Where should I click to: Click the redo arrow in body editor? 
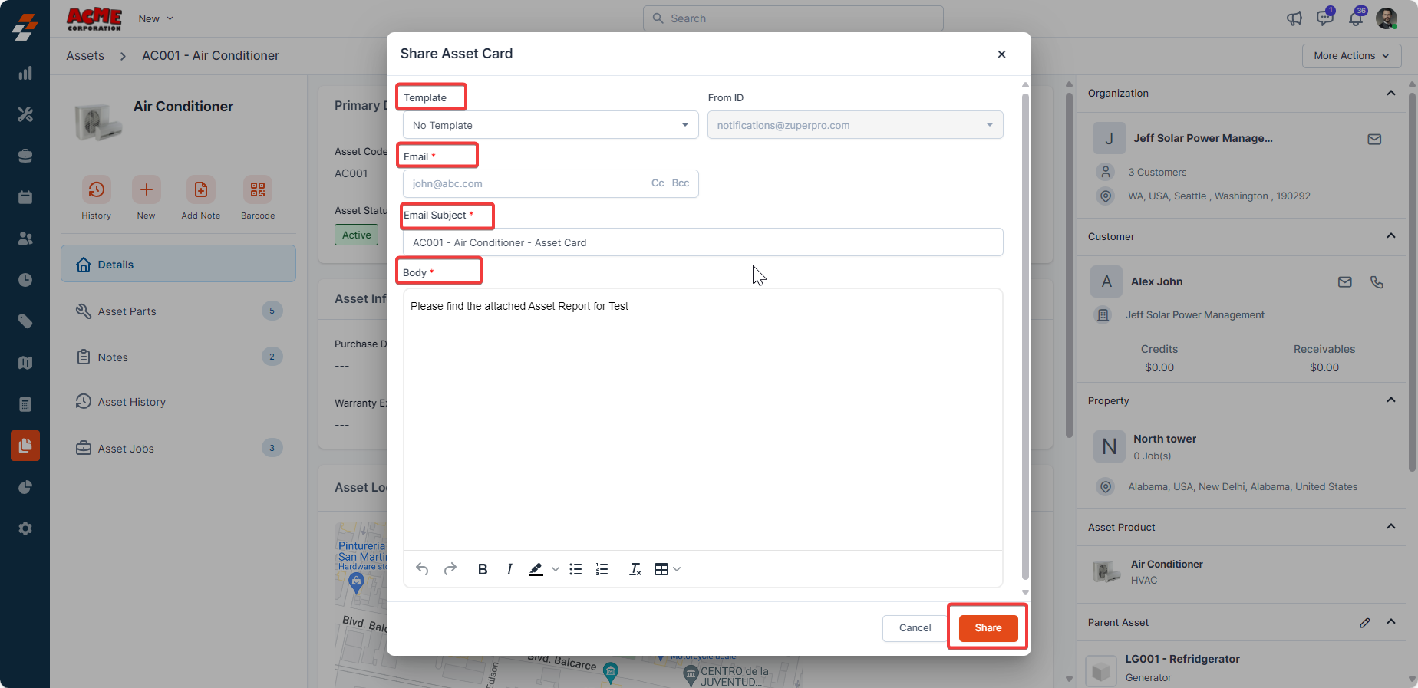pyautogui.click(x=450, y=569)
